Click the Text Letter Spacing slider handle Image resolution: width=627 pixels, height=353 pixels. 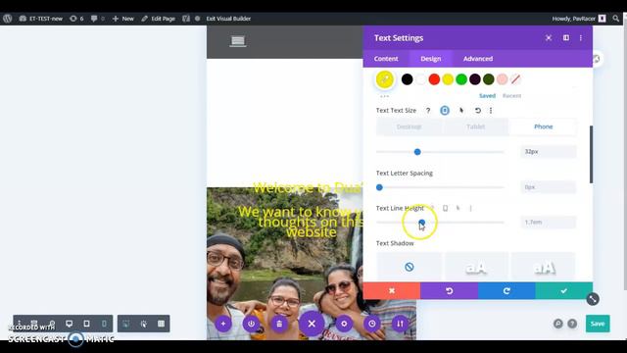pos(379,187)
